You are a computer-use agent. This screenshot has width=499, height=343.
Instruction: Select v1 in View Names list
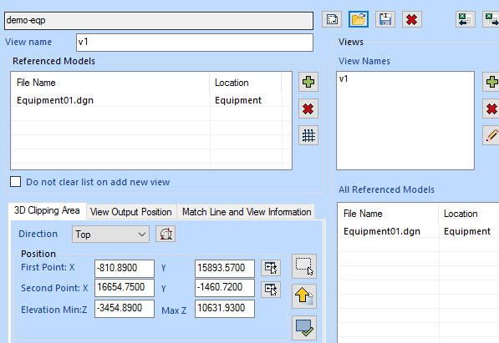pyautogui.click(x=344, y=78)
